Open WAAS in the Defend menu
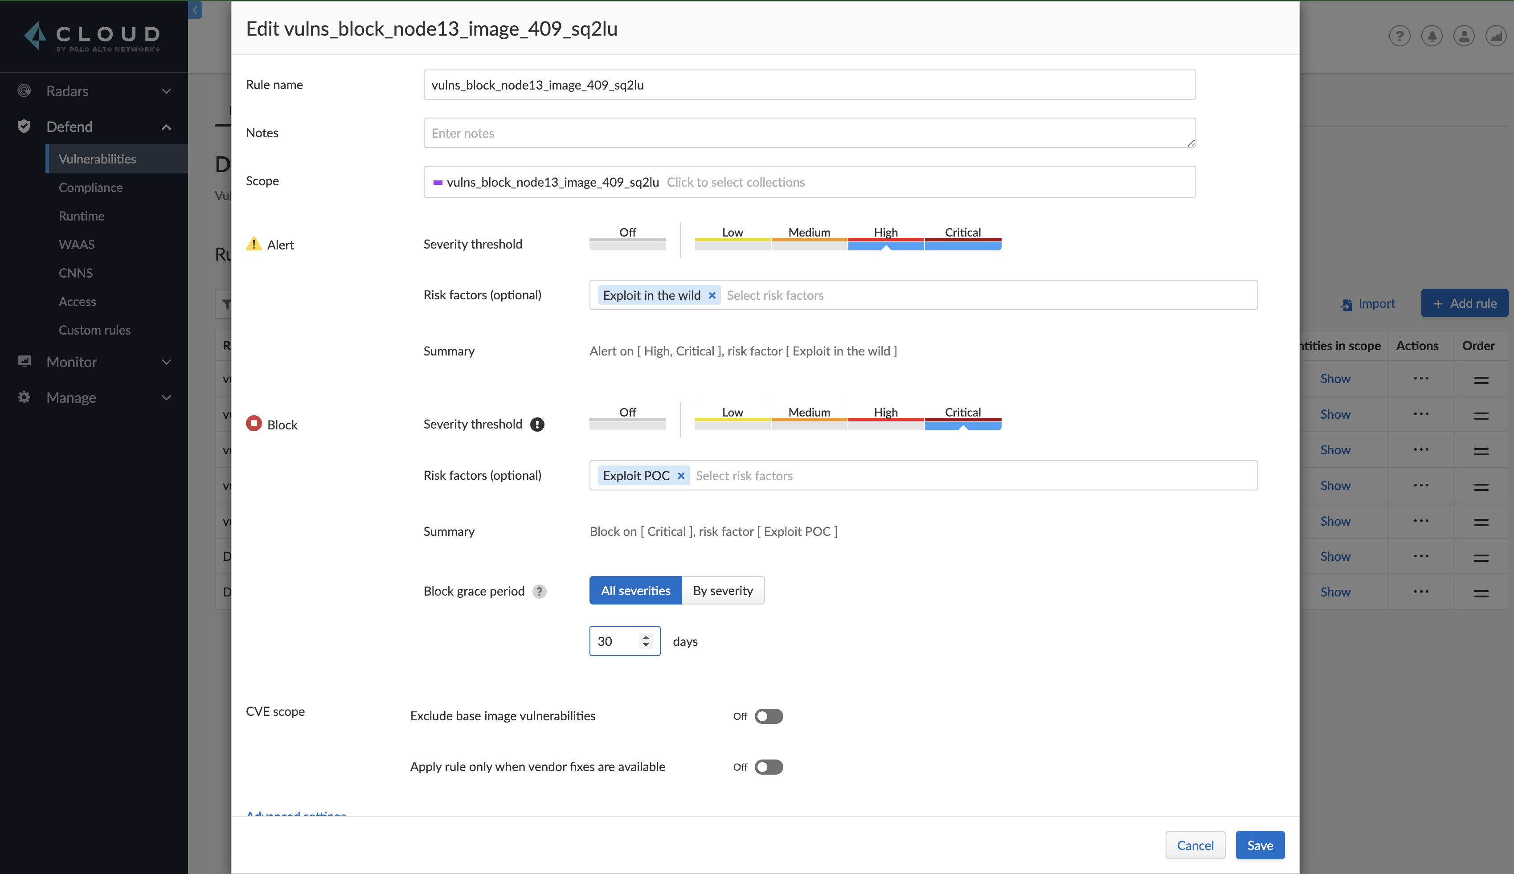Viewport: 1514px width, 874px height. click(x=77, y=244)
